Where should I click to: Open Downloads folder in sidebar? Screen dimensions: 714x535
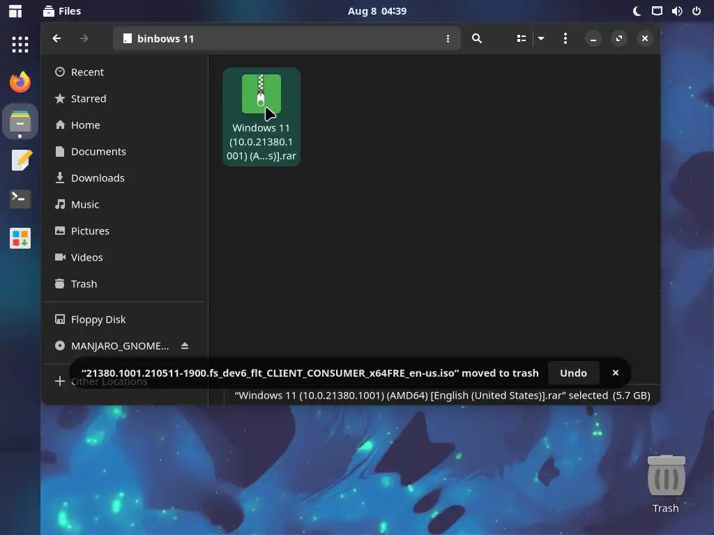point(124,178)
